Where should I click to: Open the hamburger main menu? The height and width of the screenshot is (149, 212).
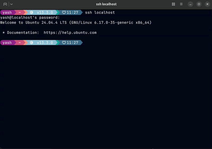click(181, 4)
